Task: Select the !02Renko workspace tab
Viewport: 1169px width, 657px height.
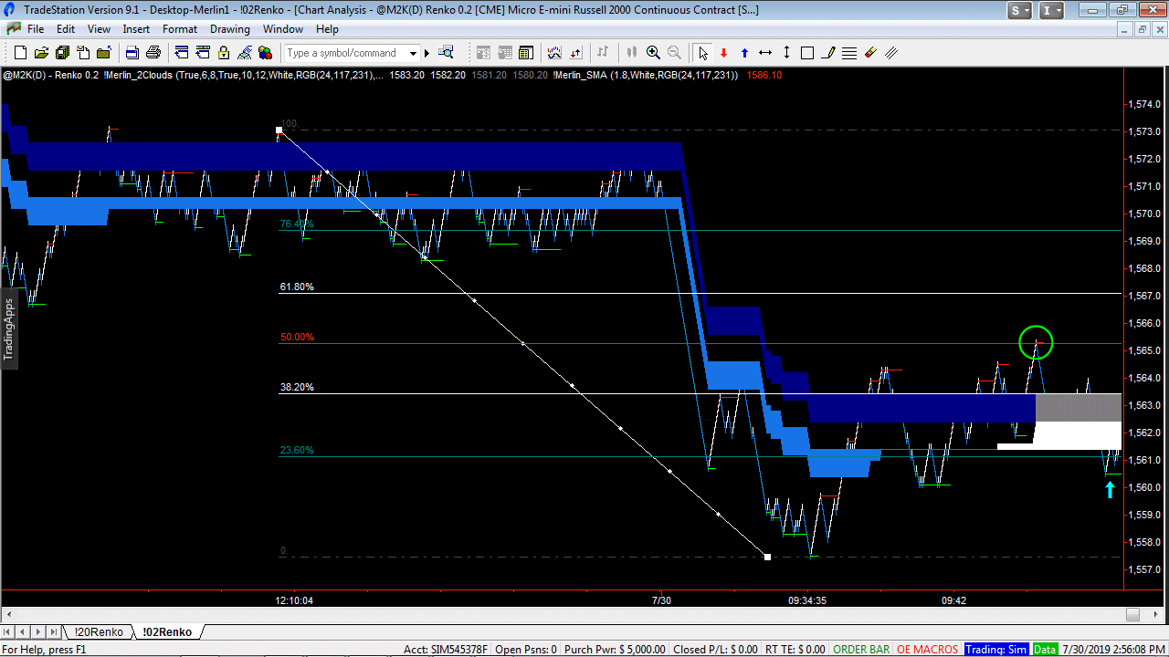Action: [x=167, y=631]
